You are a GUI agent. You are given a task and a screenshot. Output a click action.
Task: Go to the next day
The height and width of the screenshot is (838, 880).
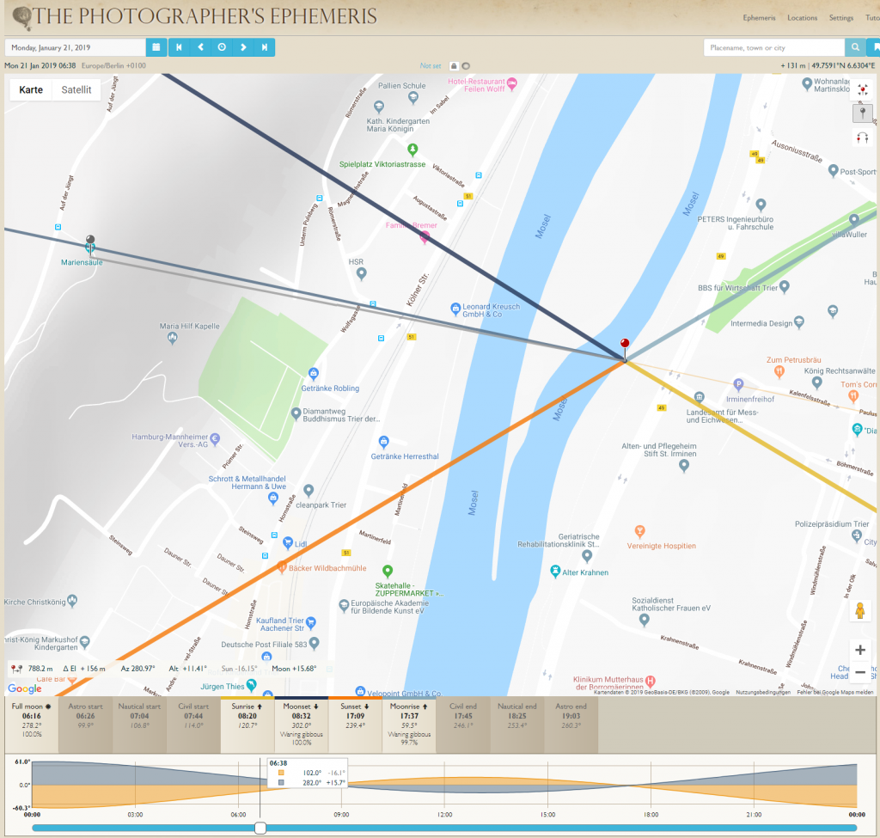point(243,47)
